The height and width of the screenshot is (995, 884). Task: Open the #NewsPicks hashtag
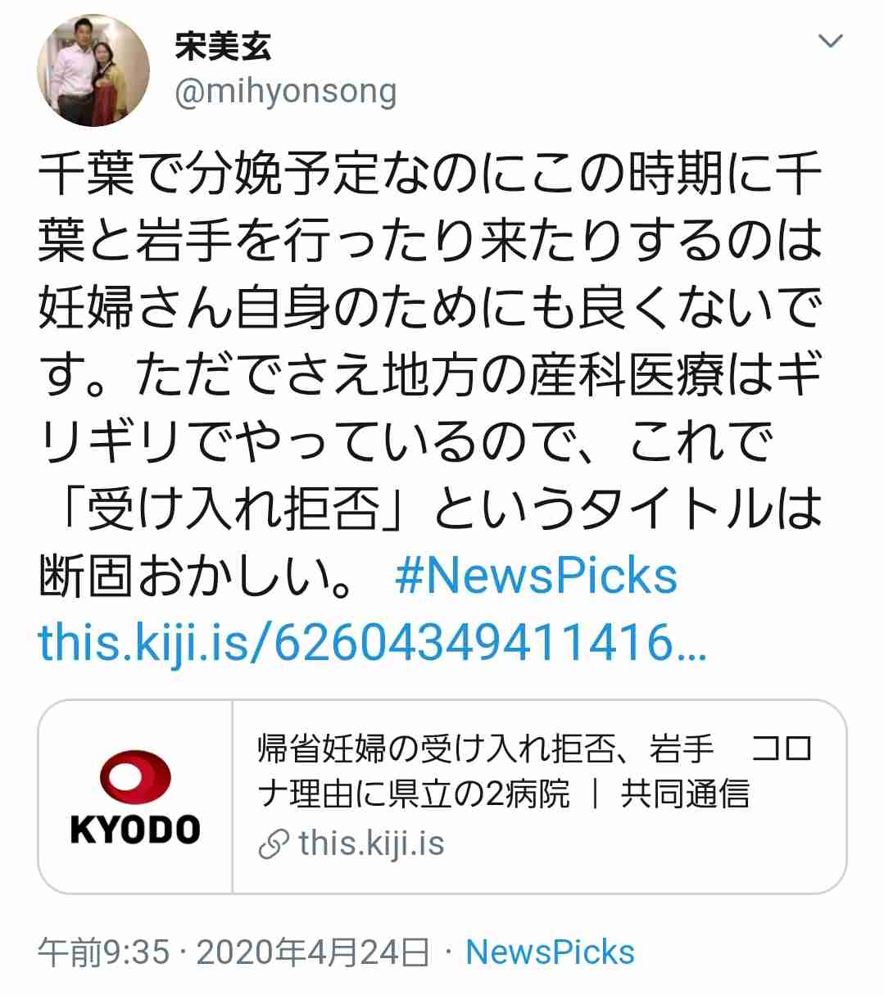536,575
